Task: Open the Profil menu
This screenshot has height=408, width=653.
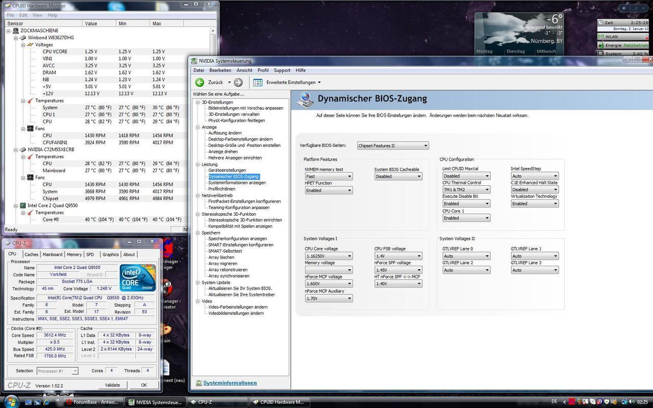Action: coord(263,70)
